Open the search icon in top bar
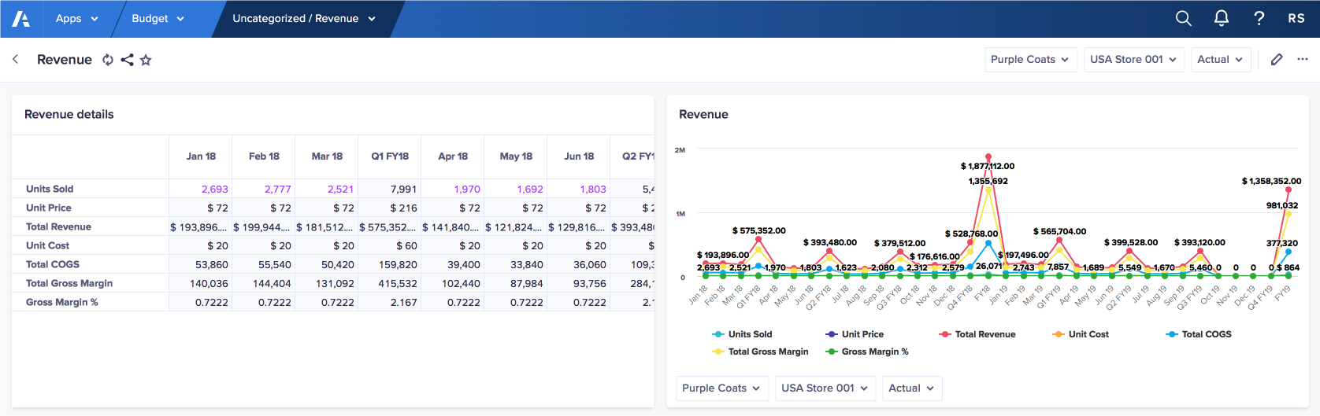The width and height of the screenshot is (1320, 416). click(1183, 18)
